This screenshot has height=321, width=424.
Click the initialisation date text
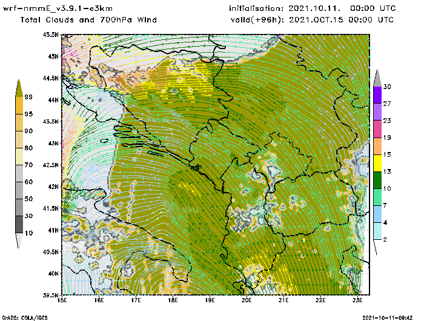pos(313,8)
